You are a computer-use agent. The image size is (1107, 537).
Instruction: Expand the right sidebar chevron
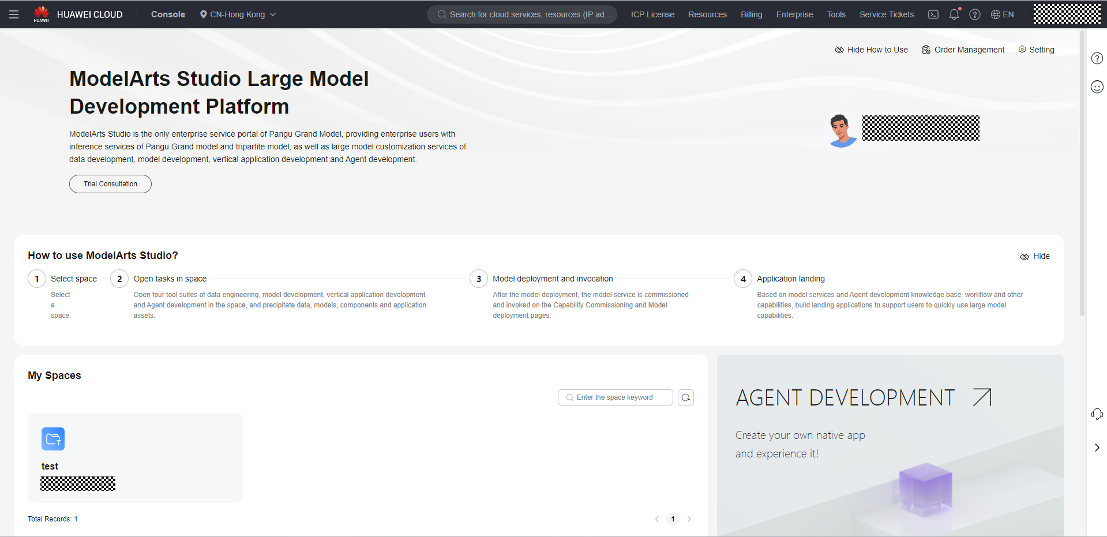[1097, 448]
